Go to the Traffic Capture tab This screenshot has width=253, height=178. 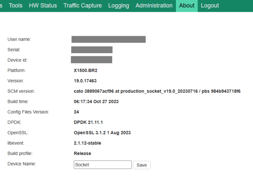(x=82, y=6)
